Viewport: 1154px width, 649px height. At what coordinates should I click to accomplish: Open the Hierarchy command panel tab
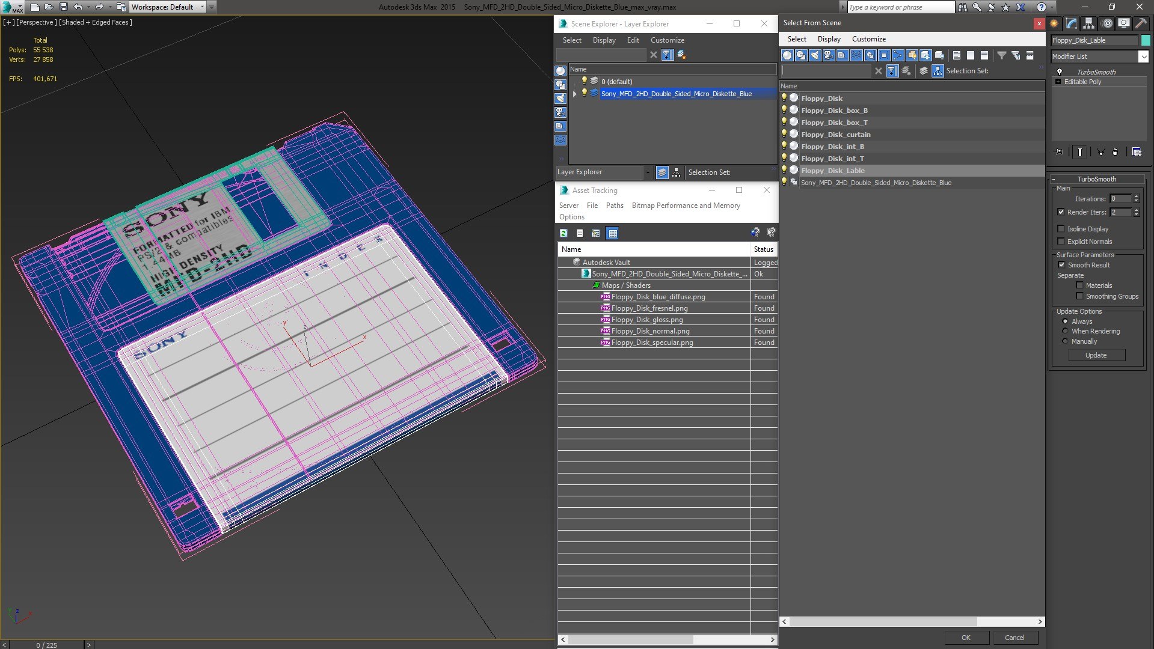pyautogui.click(x=1088, y=23)
